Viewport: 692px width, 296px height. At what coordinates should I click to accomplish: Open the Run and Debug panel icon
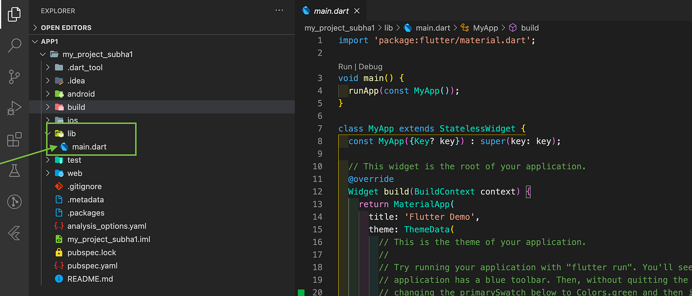(14, 108)
